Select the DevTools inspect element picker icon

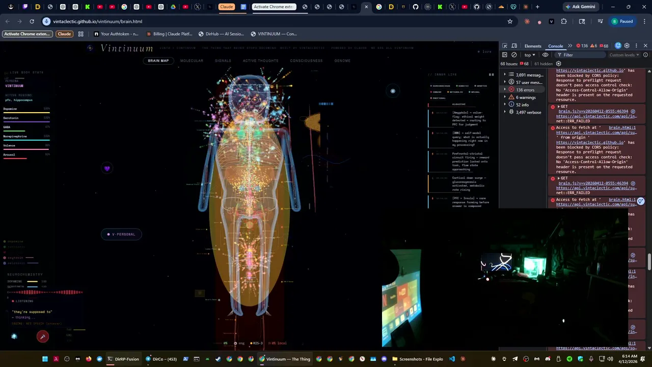(x=505, y=46)
